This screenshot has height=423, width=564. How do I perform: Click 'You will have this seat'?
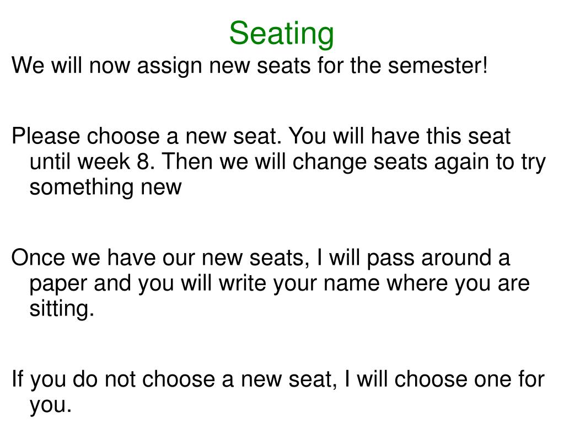pyautogui.click(x=400, y=137)
